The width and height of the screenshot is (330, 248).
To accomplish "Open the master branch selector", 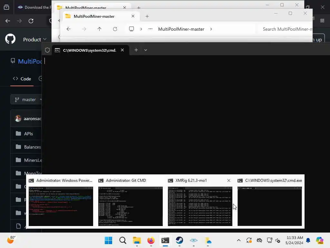I will point(26,99).
